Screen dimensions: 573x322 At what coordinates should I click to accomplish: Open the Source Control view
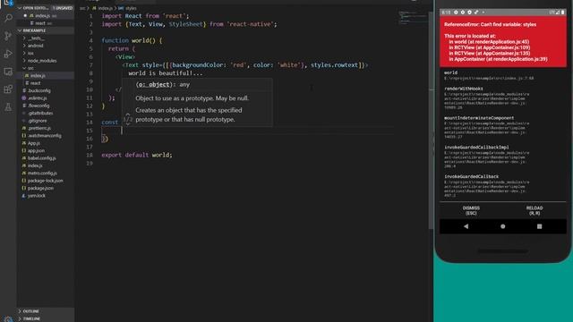coord(8,36)
